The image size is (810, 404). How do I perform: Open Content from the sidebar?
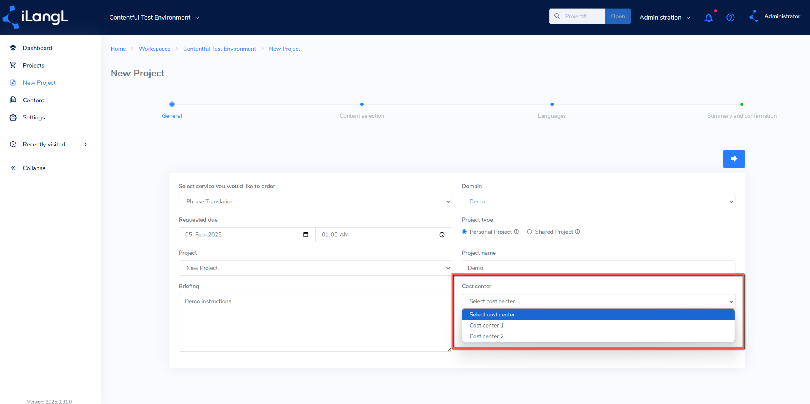33,100
